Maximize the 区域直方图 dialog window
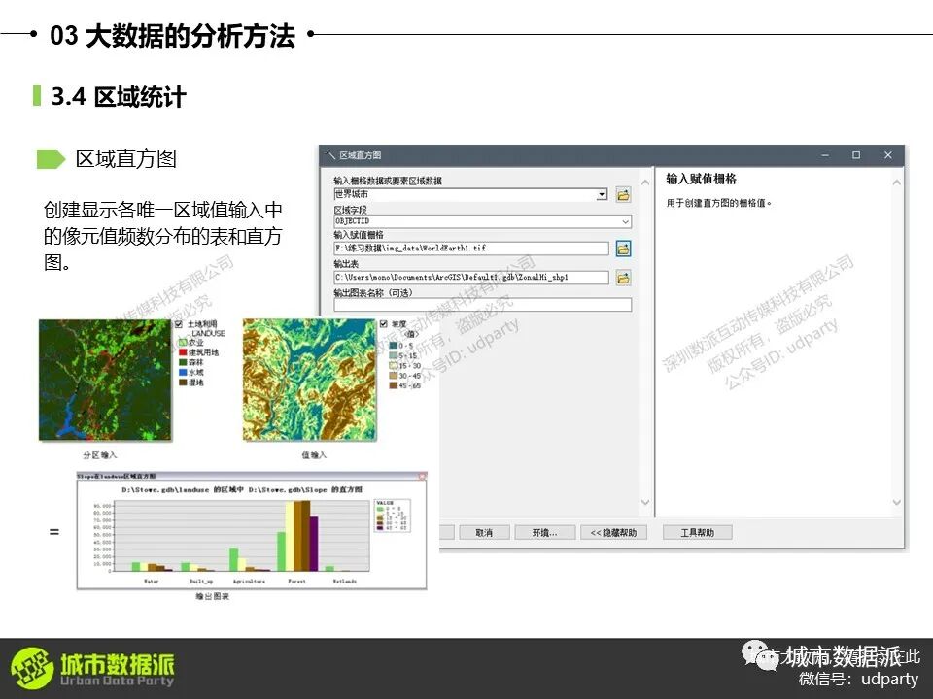 (x=856, y=155)
